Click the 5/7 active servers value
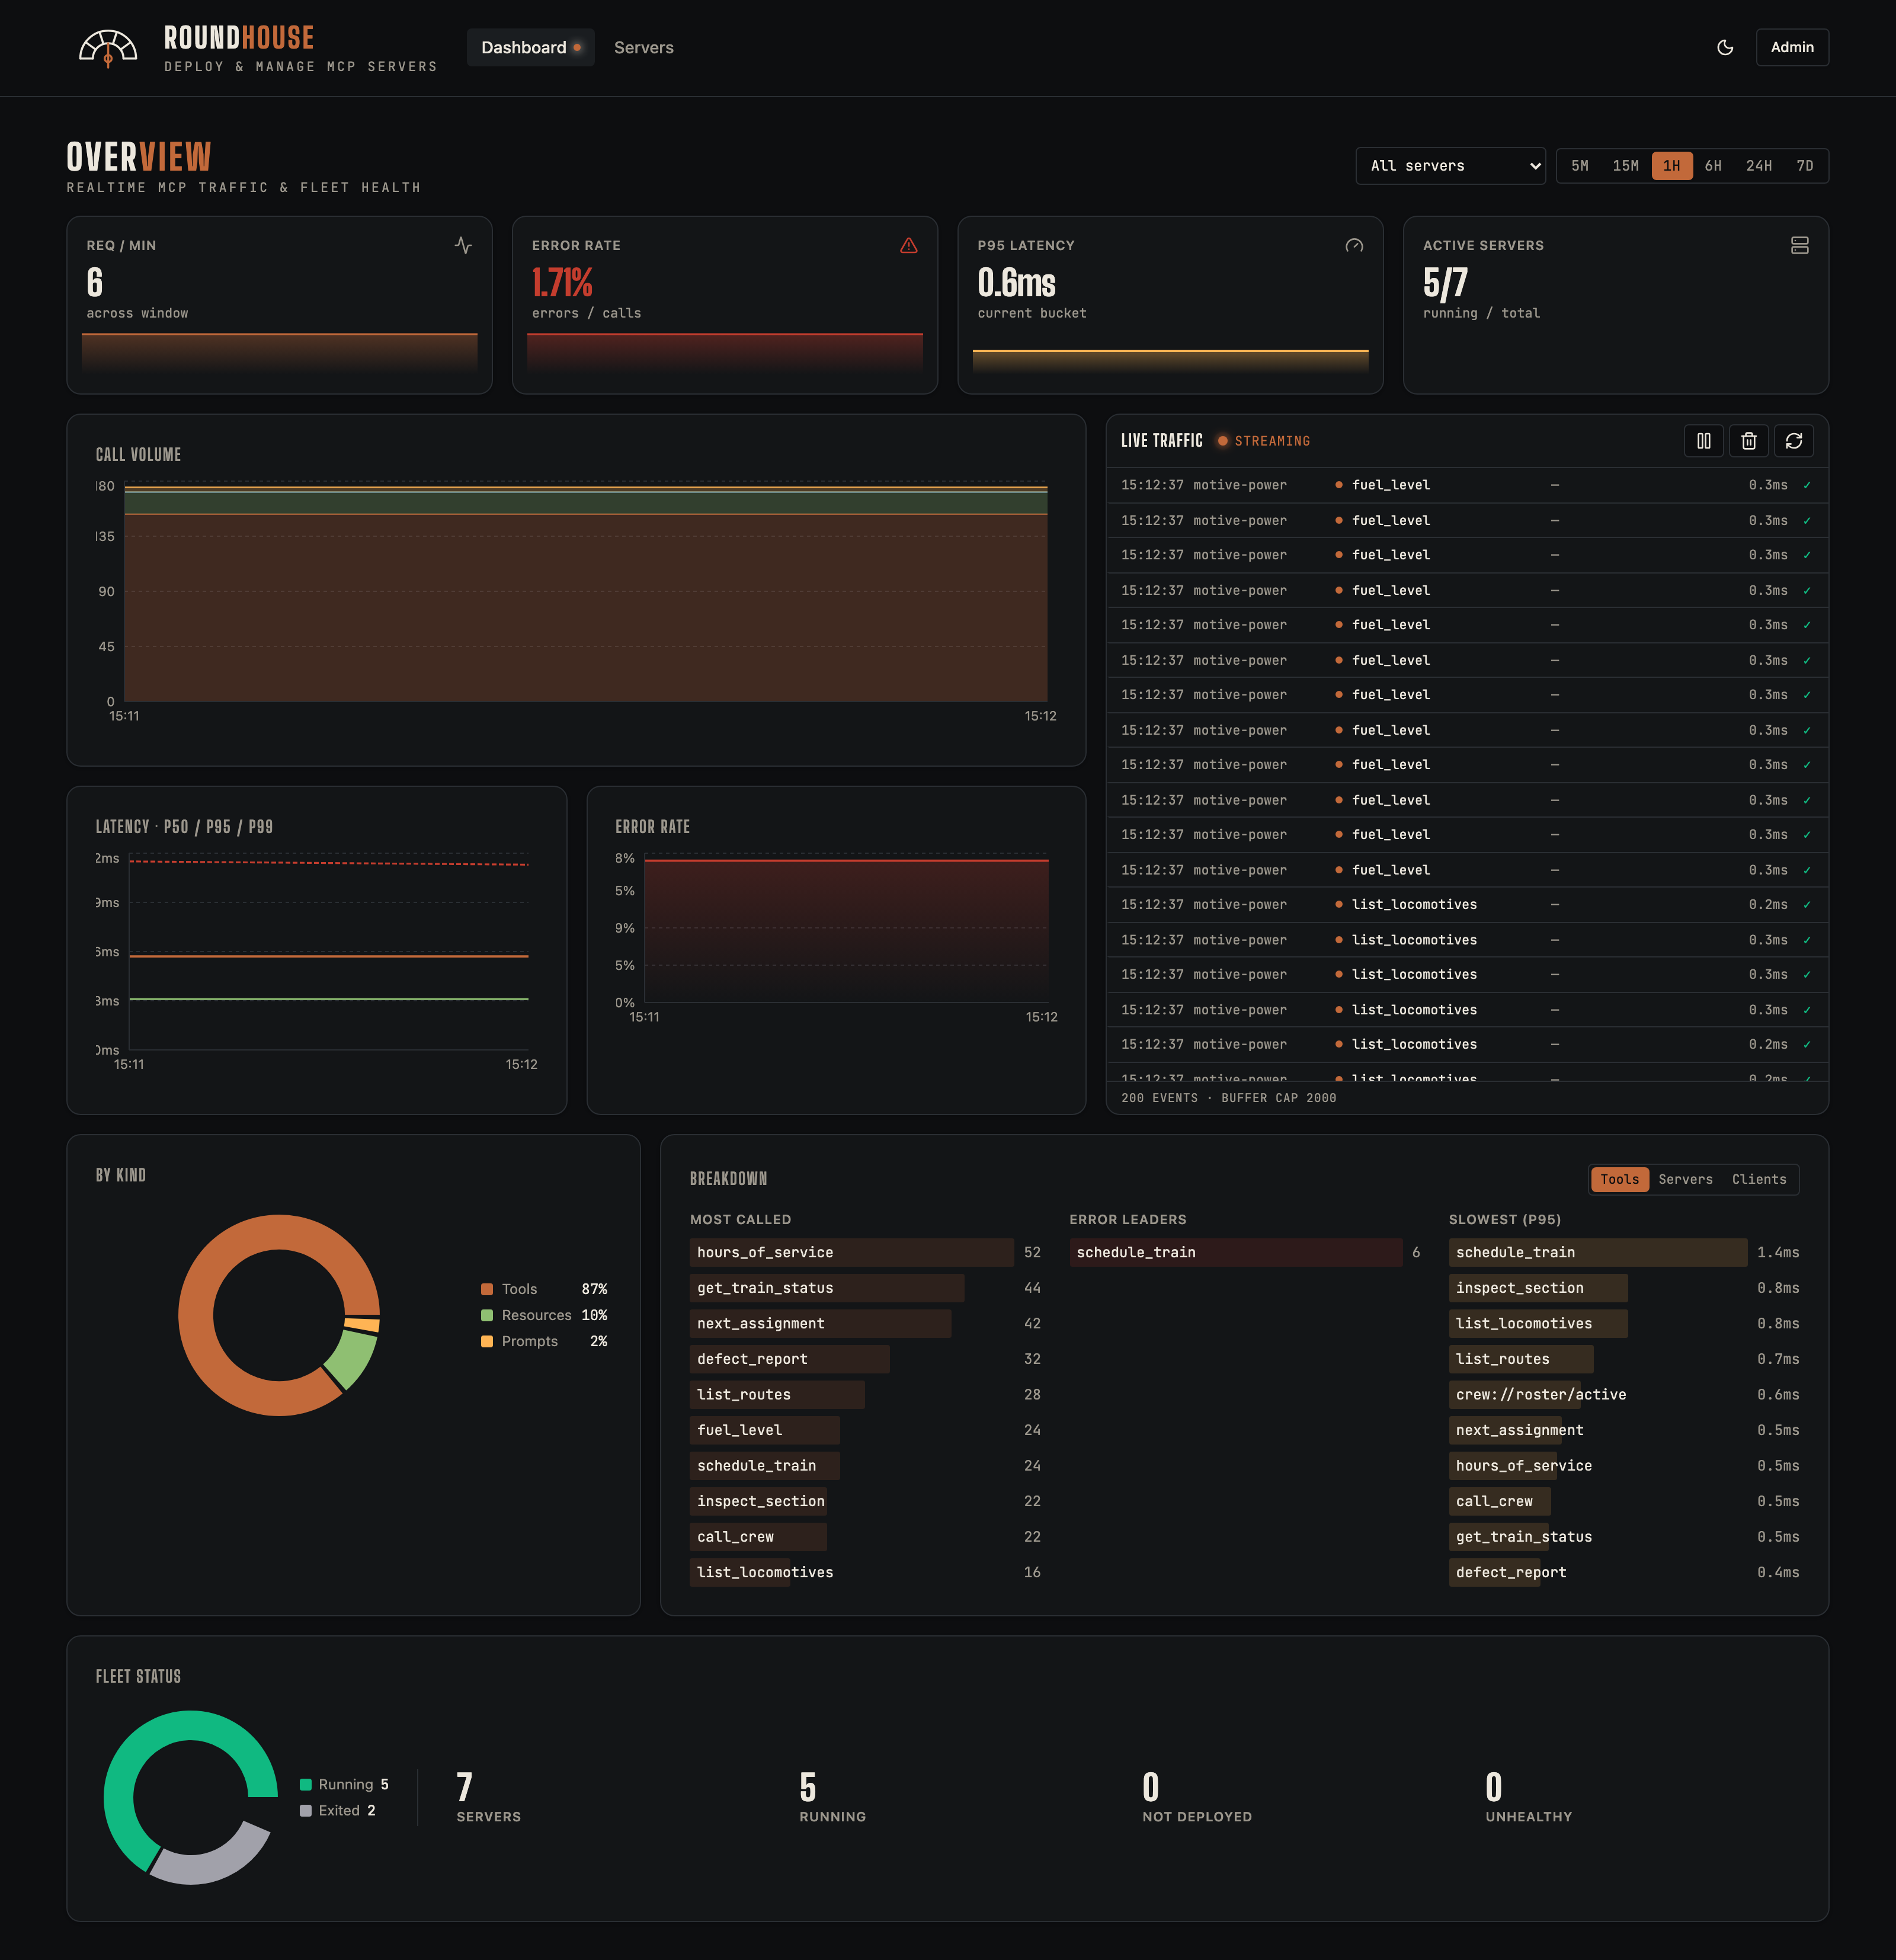 pos(1446,283)
